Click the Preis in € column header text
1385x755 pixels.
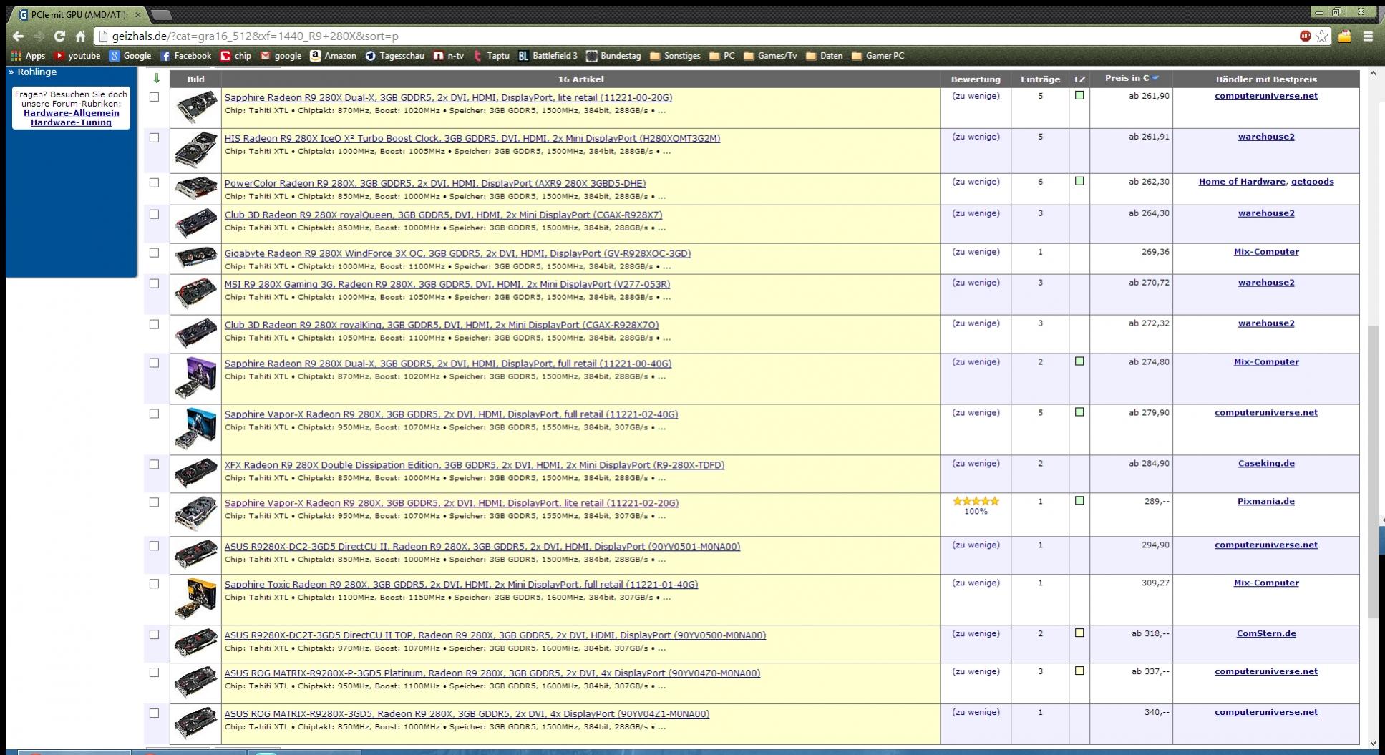[x=1127, y=78]
